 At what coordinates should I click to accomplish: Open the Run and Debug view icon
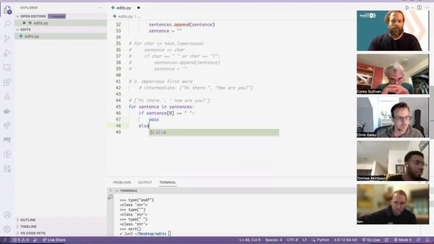pos(7,53)
